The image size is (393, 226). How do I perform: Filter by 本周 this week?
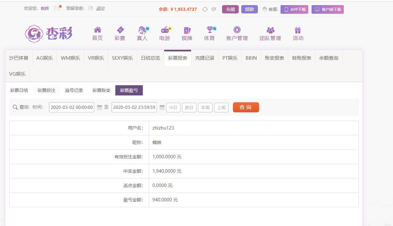(x=205, y=108)
